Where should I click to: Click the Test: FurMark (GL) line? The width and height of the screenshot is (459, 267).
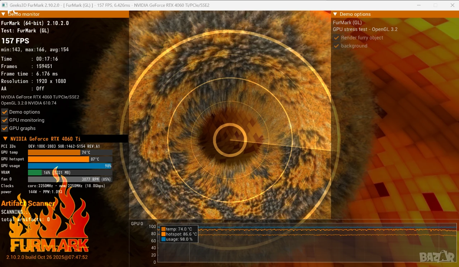click(25, 31)
